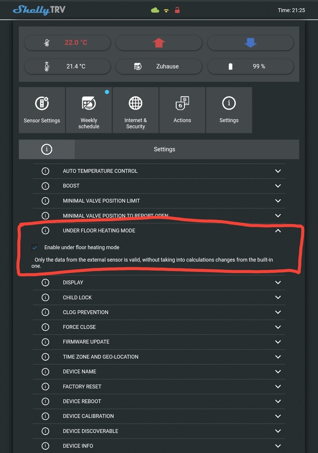Open Sensor Settings tile
Screen dimensions: 318x453
42,110
